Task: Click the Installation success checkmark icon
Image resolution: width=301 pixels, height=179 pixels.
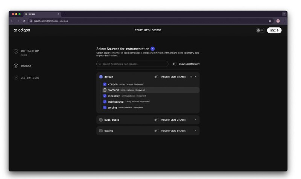Action: (x=16, y=51)
